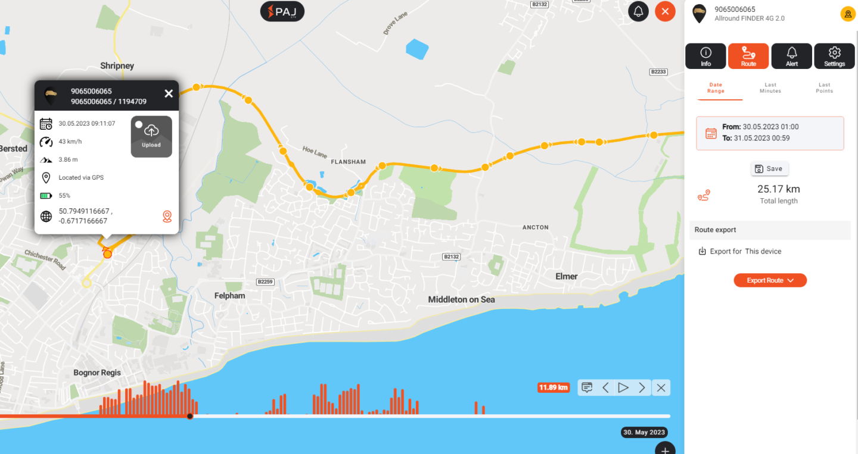This screenshot has height=454, width=858.
Task: Click the Save button
Action: (x=770, y=169)
